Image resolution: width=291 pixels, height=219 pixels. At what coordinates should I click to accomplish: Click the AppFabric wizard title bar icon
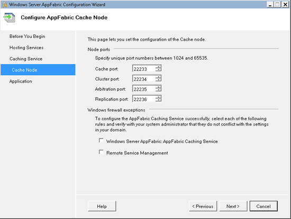click(4, 4)
